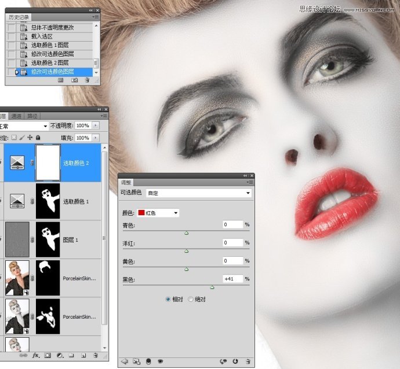Switch to the 通道 (Channels) tab
400x369 pixels.
pos(17,116)
